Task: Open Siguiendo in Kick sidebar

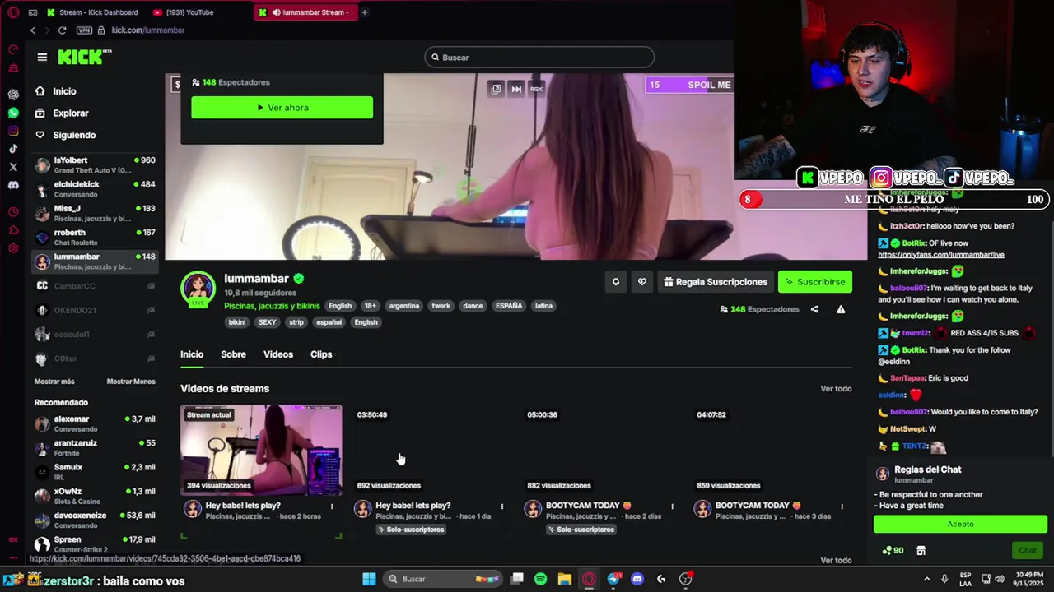Action: (74, 135)
